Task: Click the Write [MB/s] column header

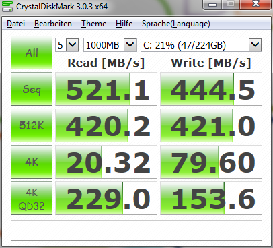Action: [211, 63]
